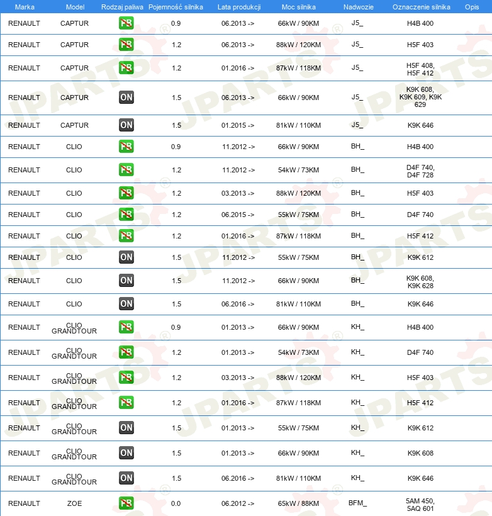The height and width of the screenshot is (516, 492).
Task: Click the Rodzaj paliwa column header
Action: tap(122, 7)
